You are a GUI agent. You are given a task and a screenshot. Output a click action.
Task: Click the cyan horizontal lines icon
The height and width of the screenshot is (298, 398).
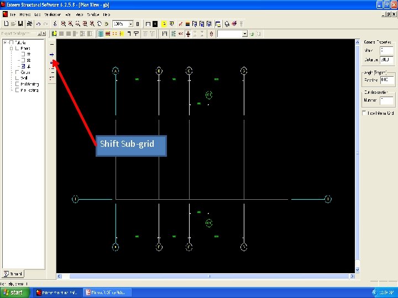pyautogui.click(x=101, y=34)
